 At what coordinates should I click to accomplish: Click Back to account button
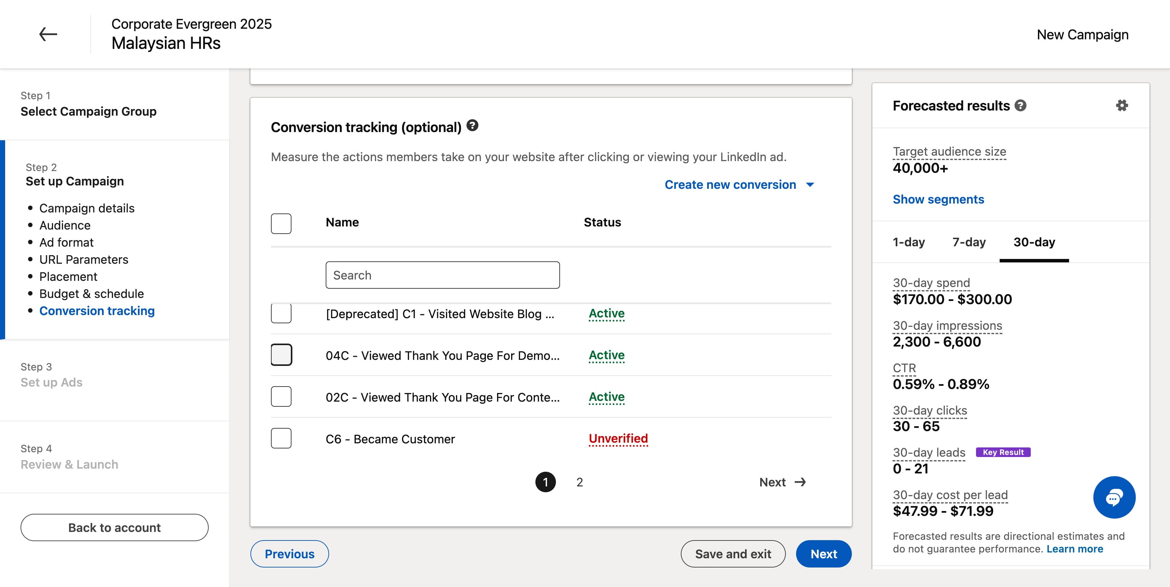click(x=115, y=527)
